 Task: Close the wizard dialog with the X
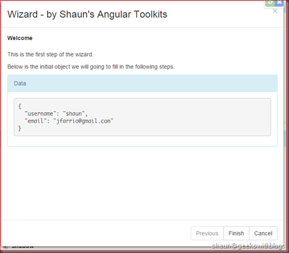[x=275, y=11]
